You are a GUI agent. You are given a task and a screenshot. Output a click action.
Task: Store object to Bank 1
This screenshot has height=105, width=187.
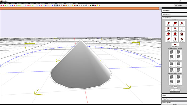click(x=172, y=64)
